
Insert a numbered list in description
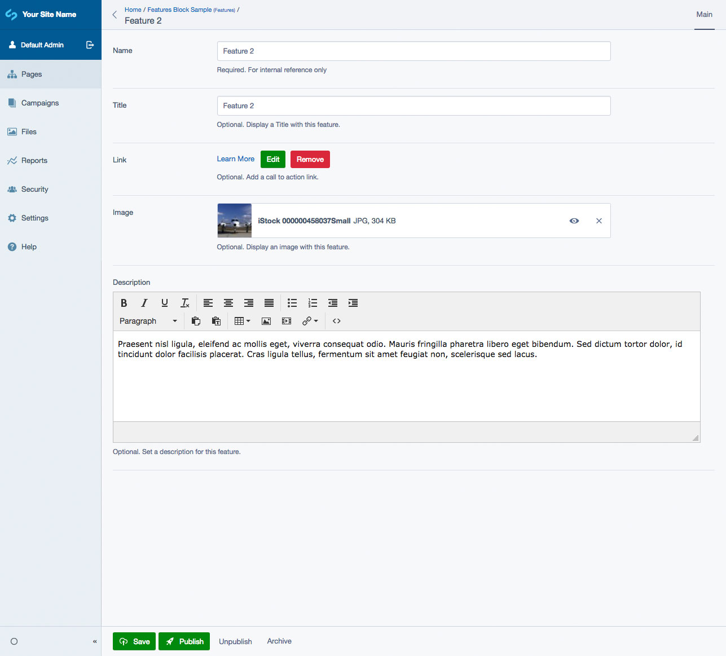coord(313,303)
